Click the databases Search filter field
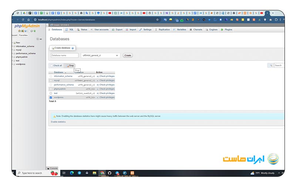 coord(279,65)
